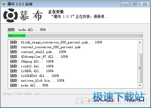The image size is (151, 108).
Task: Minimize the installer window
Action: point(125,4)
